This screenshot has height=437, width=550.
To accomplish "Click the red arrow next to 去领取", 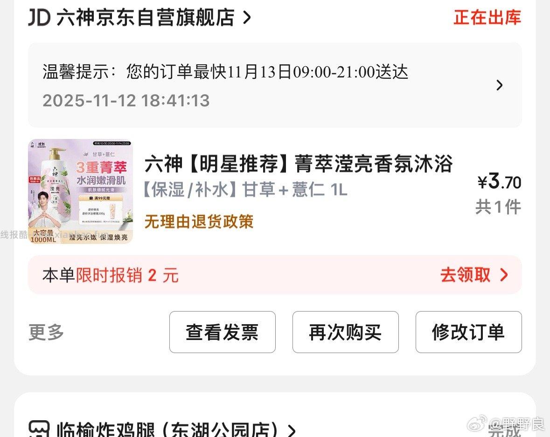I will [504, 275].
